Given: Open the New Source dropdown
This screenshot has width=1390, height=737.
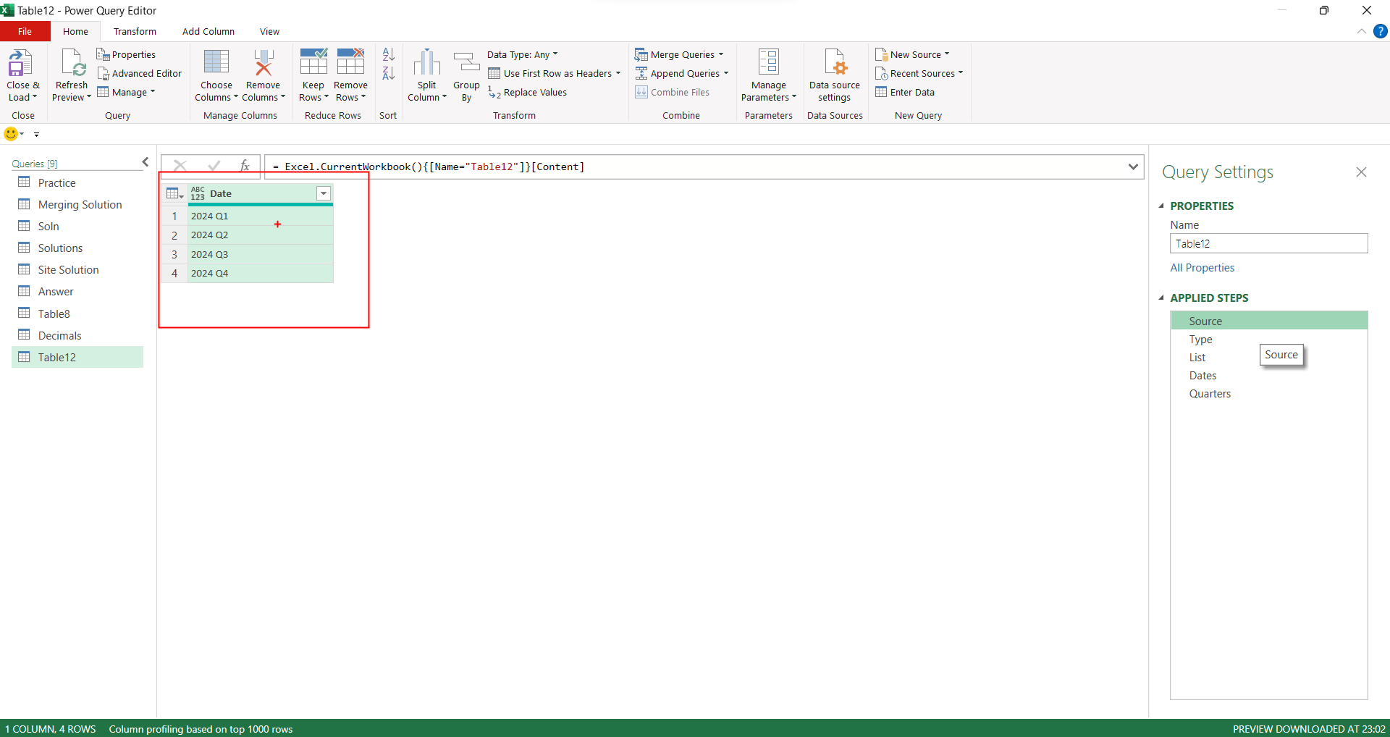Looking at the screenshot, I should click(x=912, y=54).
